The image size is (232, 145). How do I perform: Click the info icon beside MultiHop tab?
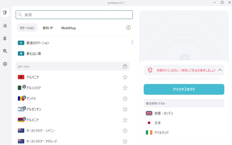[128, 28]
